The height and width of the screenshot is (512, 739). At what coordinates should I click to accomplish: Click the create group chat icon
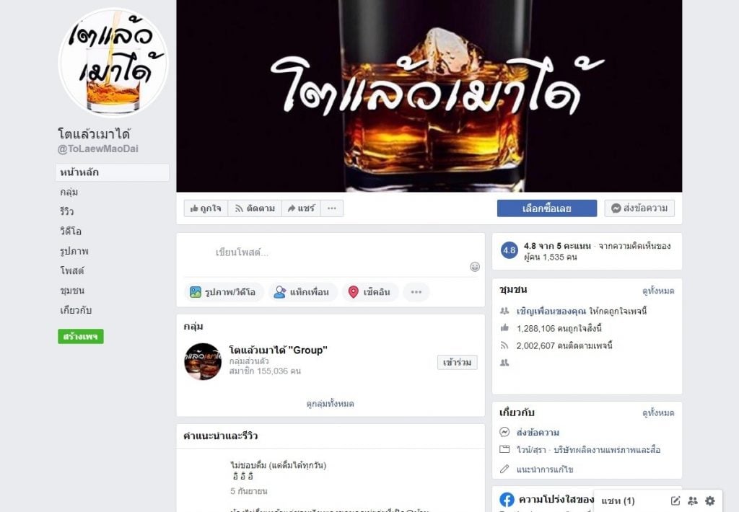click(x=692, y=500)
